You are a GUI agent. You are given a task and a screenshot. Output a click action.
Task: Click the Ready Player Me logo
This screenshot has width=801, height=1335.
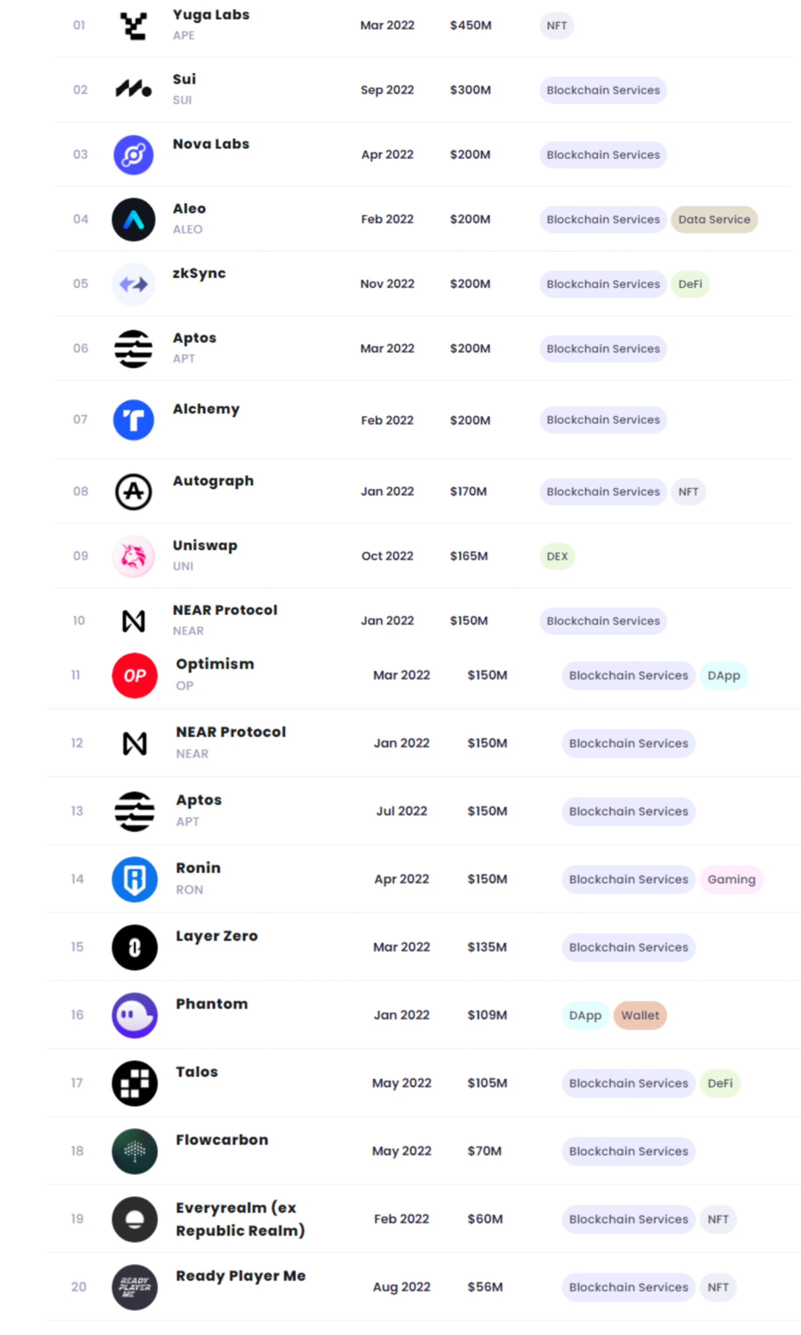[x=134, y=1287]
